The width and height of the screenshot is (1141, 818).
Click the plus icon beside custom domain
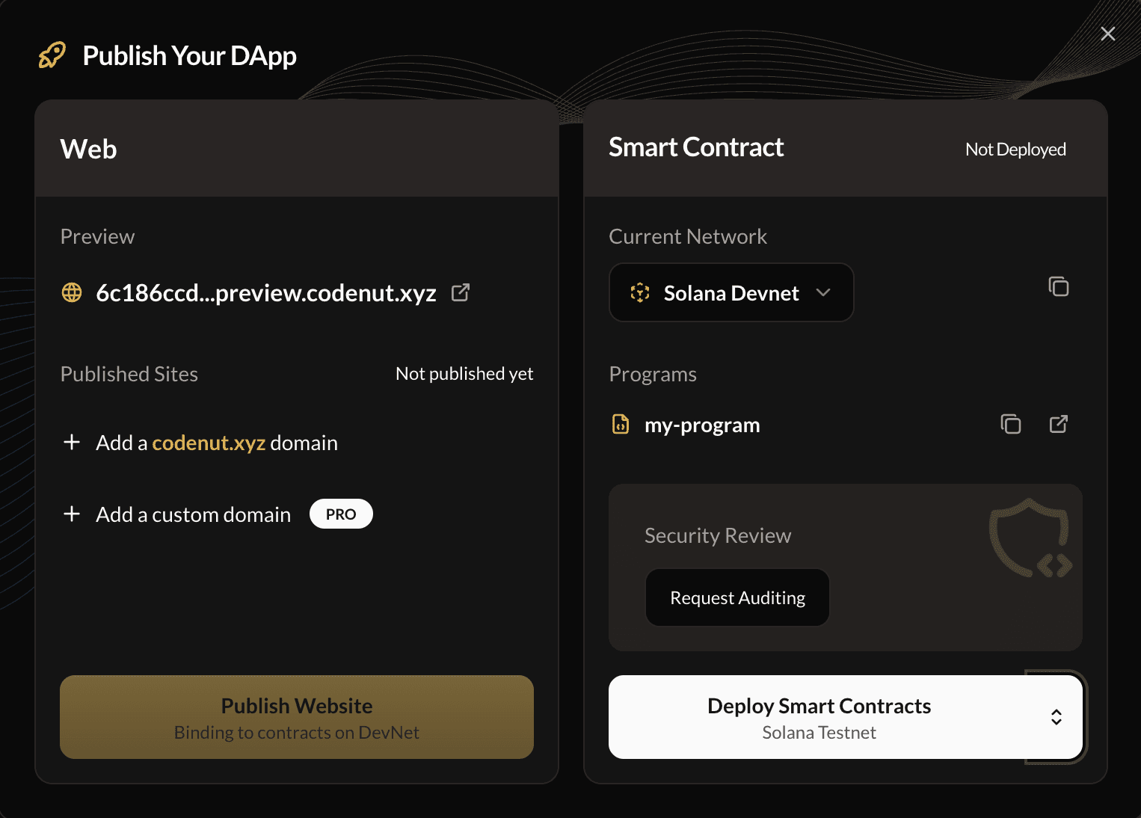(71, 514)
